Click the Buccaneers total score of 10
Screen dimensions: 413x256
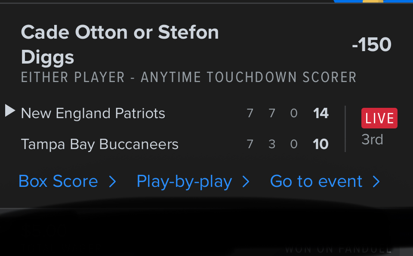pos(321,144)
